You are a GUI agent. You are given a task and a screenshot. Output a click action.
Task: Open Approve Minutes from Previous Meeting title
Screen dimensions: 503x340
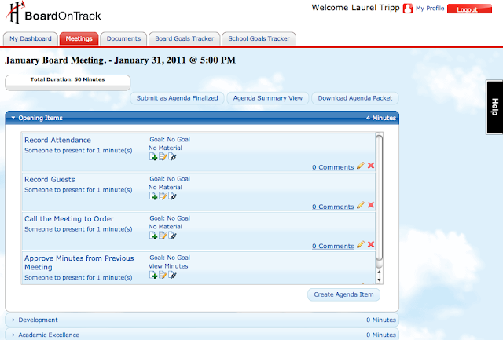79,262
